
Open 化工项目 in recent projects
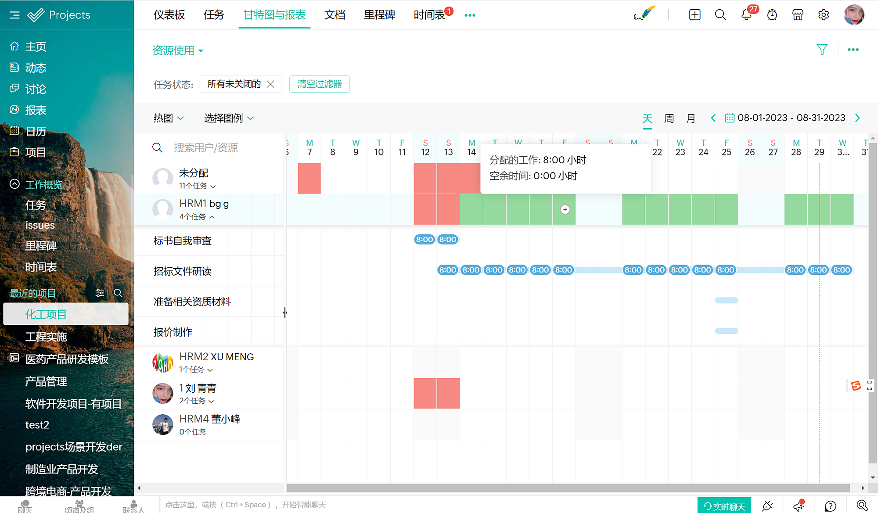(x=46, y=314)
